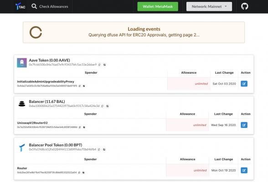Open the GitHub repository icon
This screenshot has width=268, height=182.
coord(245,6)
